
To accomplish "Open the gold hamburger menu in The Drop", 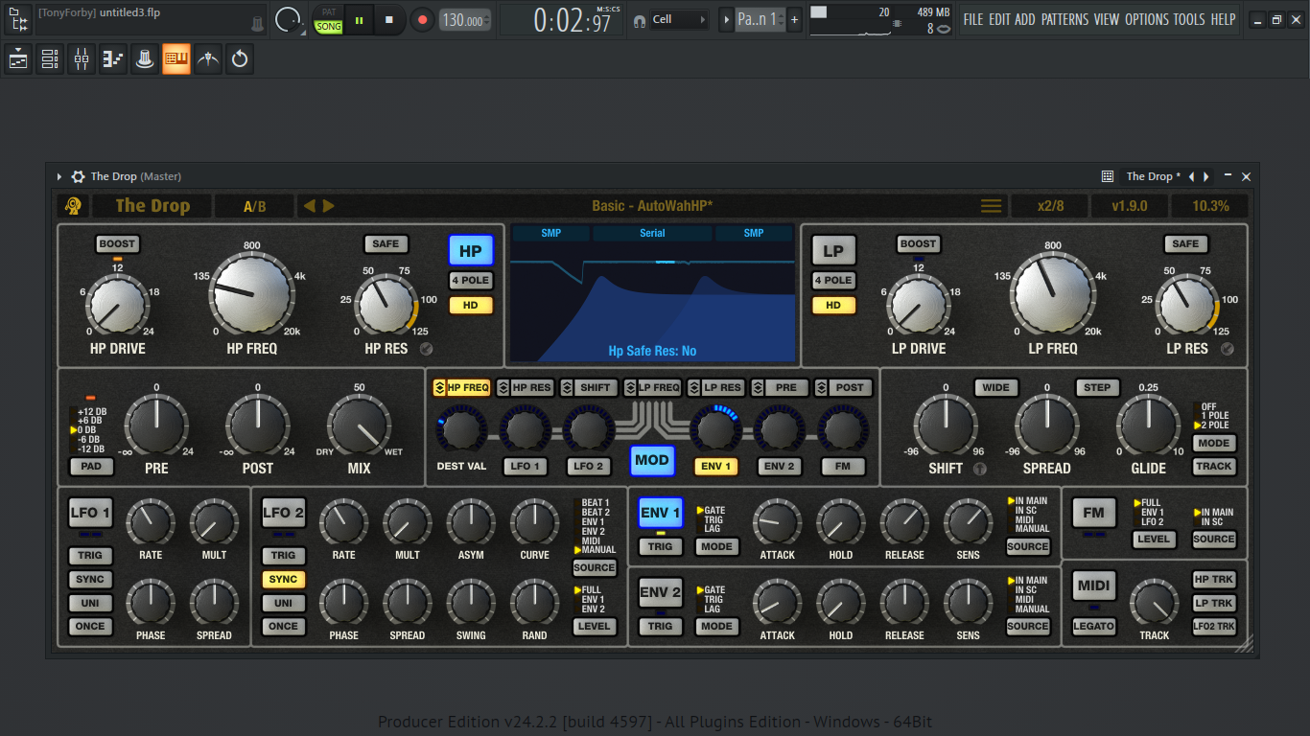I will [992, 206].
